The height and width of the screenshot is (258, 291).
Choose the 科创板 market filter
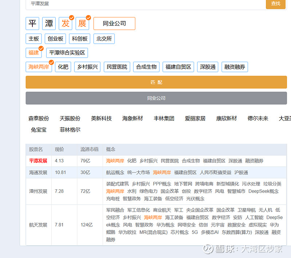pos(80,38)
